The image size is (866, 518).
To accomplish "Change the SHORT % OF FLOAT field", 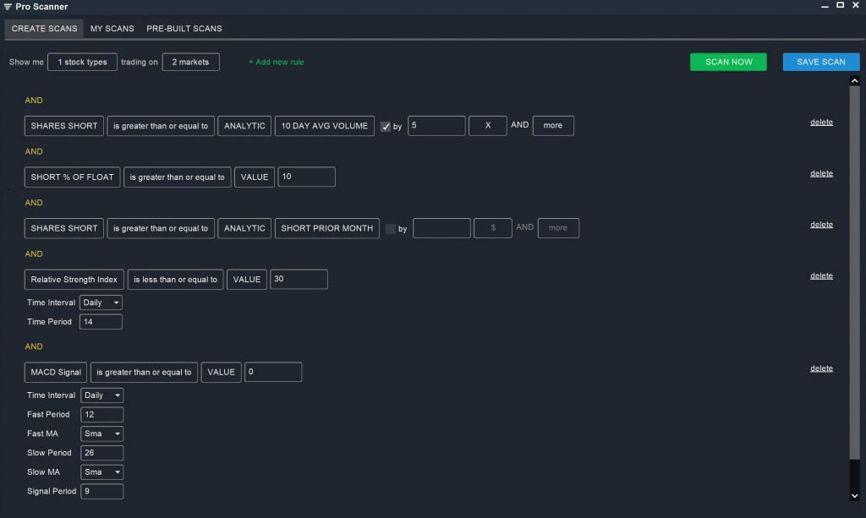I will pyautogui.click(x=73, y=177).
